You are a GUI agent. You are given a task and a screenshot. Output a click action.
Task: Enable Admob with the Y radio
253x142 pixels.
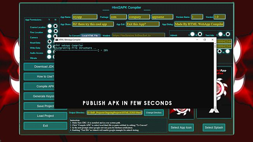[192, 34]
